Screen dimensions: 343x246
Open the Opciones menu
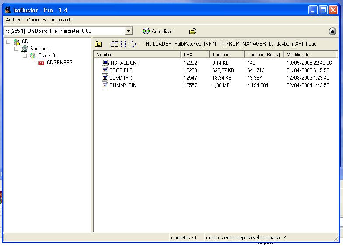36,20
